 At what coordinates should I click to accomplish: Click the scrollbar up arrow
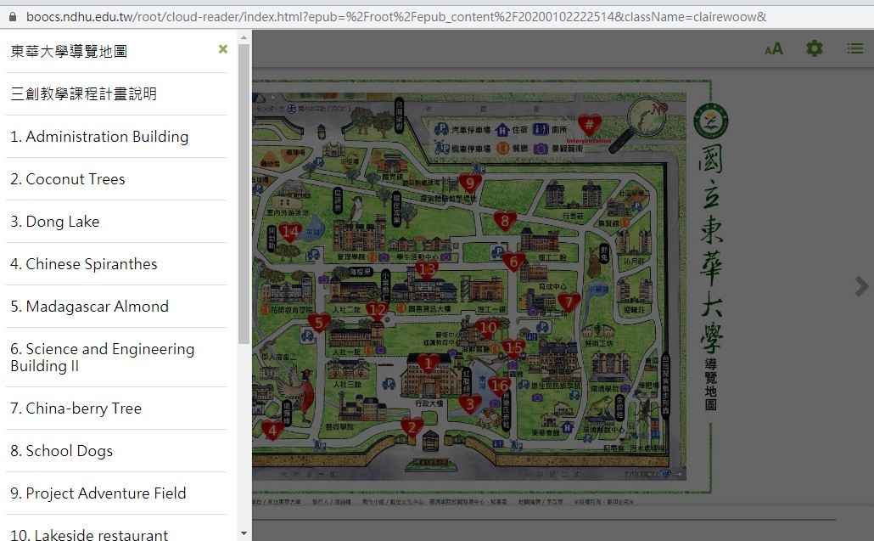click(x=244, y=37)
